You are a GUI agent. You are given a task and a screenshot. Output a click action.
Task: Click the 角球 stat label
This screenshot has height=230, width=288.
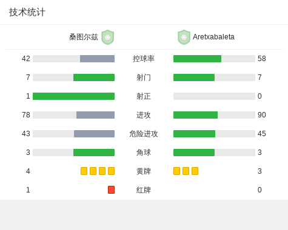(x=144, y=153)
